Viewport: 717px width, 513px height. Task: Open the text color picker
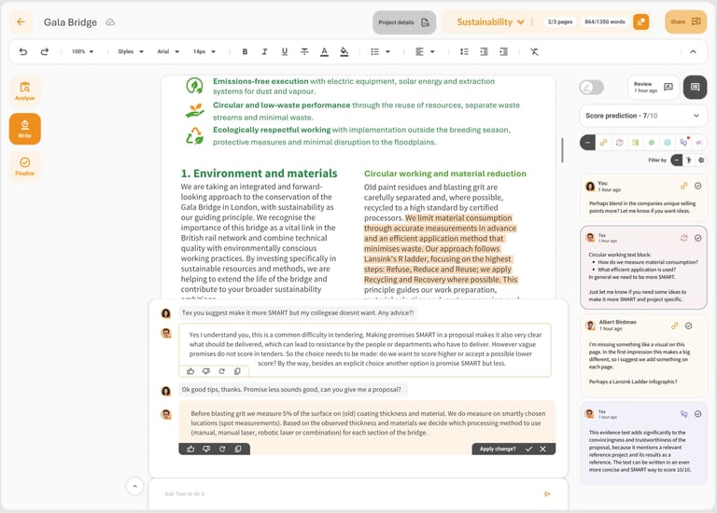324,51
